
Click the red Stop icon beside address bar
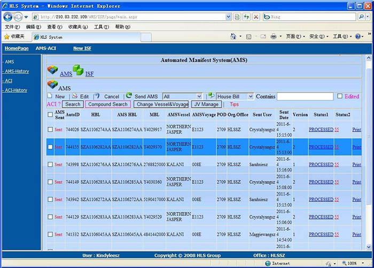256,17
